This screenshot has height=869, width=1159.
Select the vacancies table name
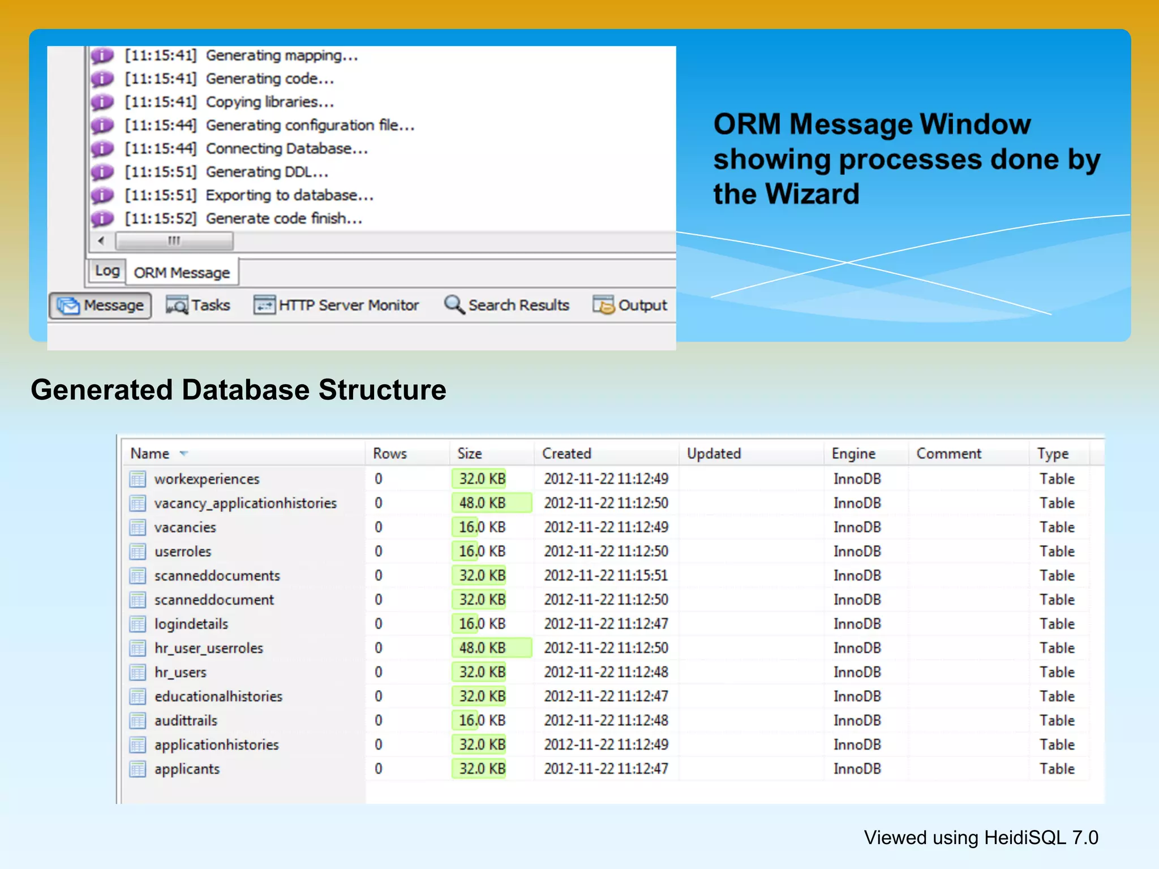185,527
